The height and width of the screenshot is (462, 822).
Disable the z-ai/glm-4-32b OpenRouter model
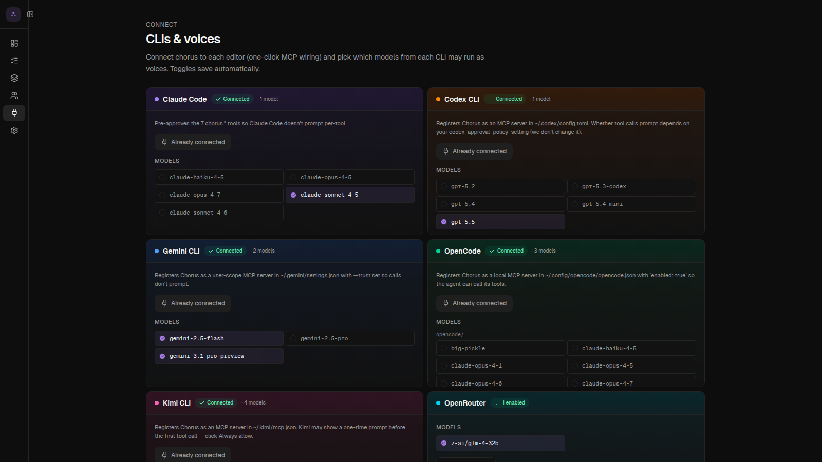(500, 443)
